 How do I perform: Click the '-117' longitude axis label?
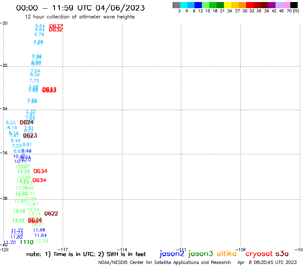[x=63, y=250]
